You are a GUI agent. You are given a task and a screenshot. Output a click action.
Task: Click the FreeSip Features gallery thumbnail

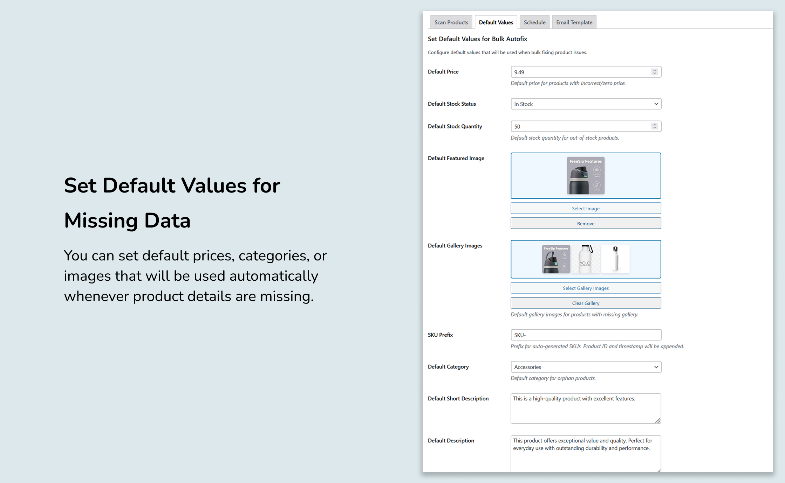(556, 259)
